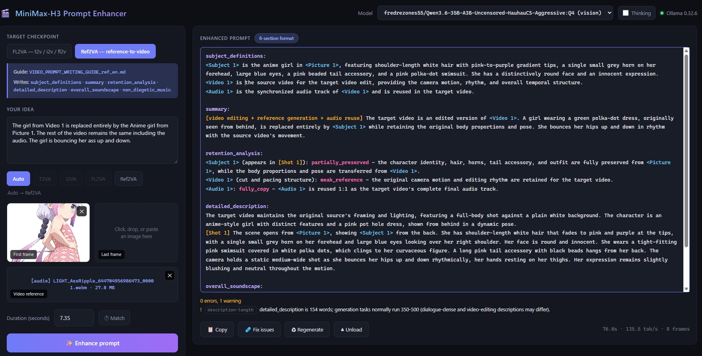Select the T2VA mode button
Screen dimensions: 702x356
pyautogui.click(x=45, y=179)
